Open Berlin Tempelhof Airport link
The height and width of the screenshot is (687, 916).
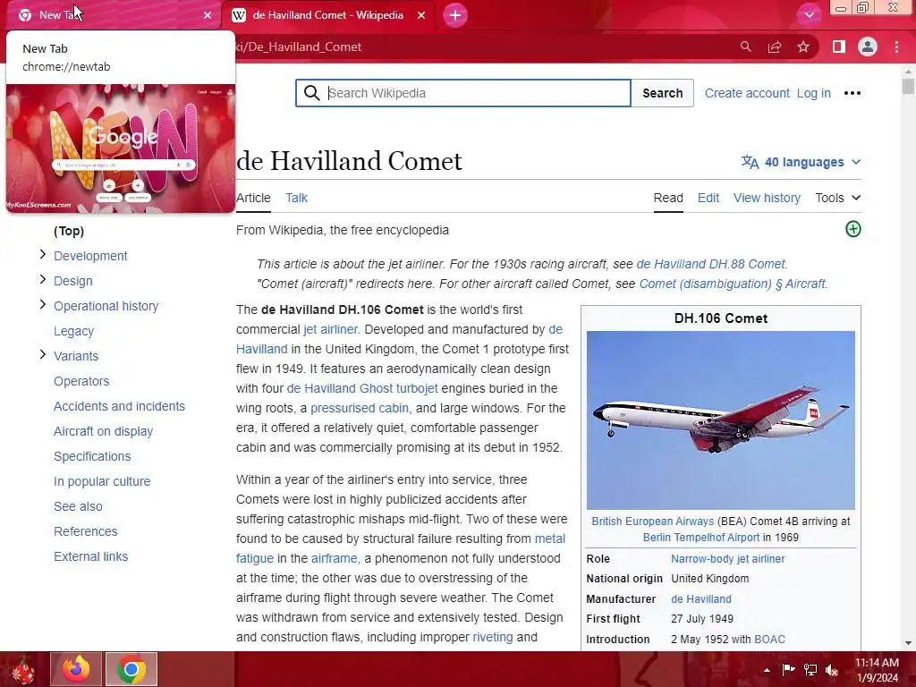point(701,538)
